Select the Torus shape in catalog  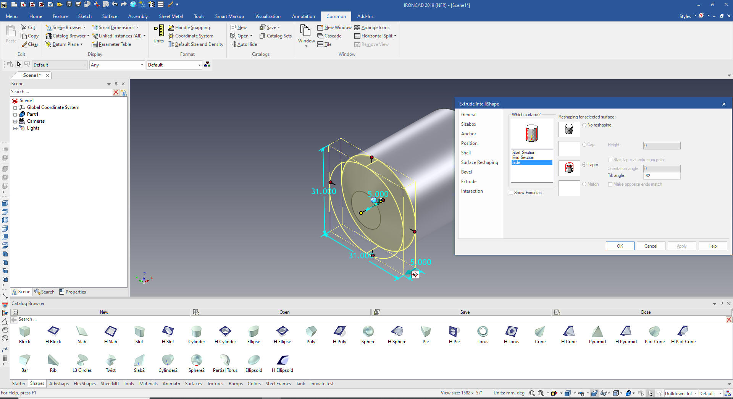tap(483, 332)
